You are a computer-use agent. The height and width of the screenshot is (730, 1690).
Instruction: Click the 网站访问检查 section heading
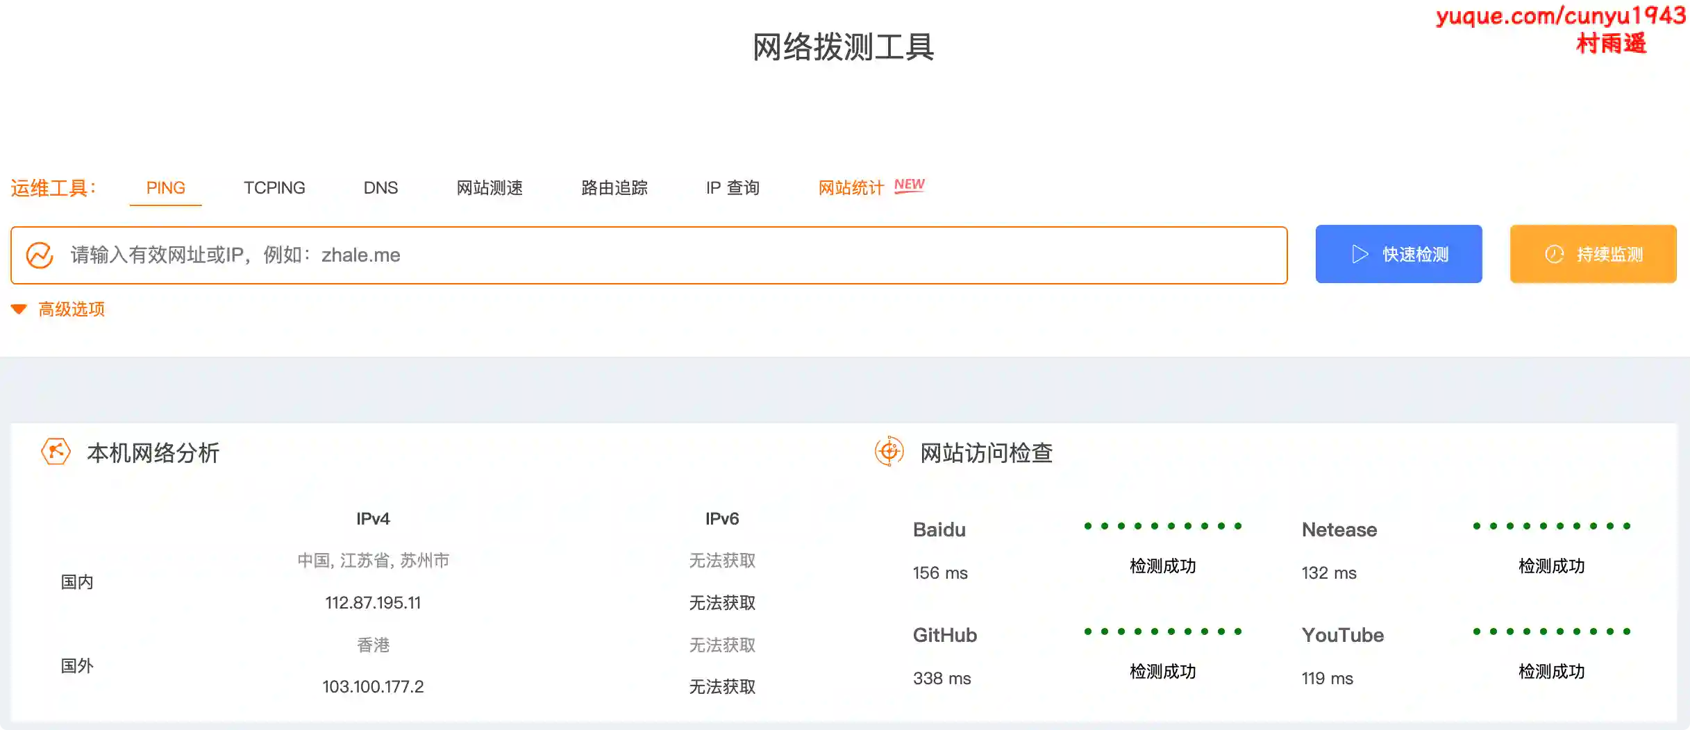[987, 452]
